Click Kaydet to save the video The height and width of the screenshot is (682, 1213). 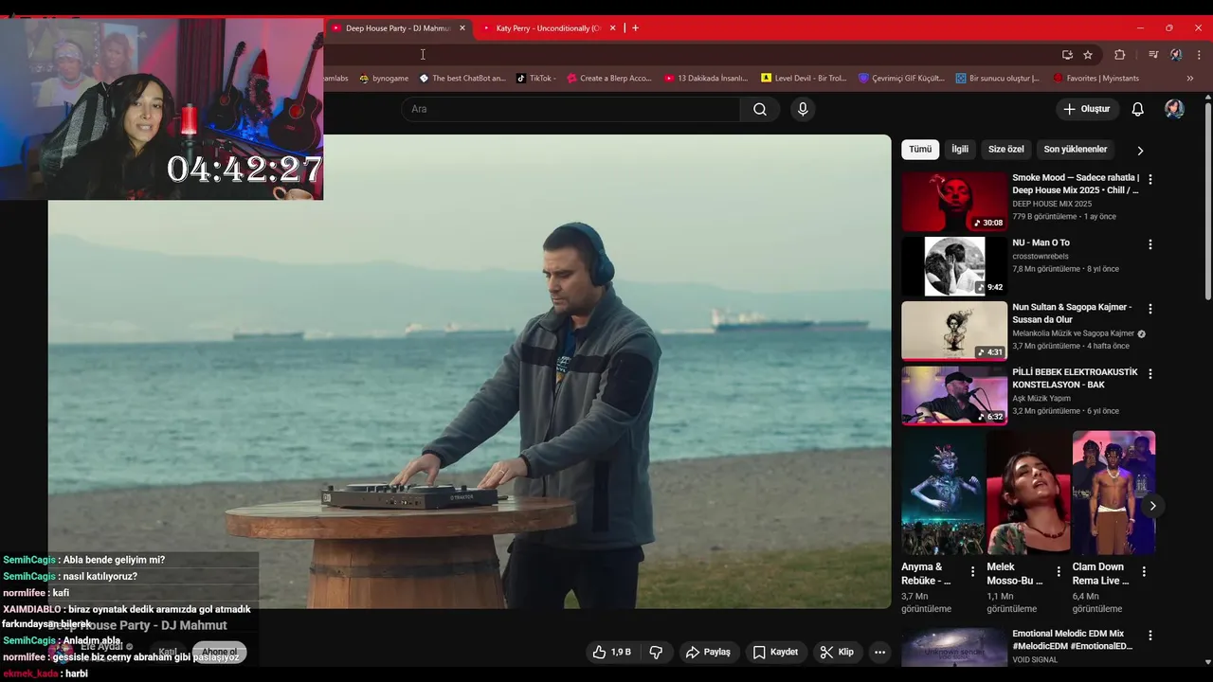point(775,652)
